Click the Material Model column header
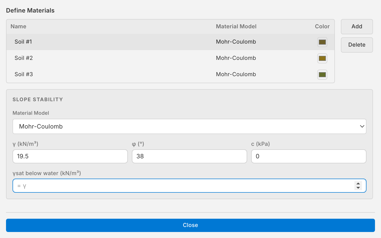381x238 pixels. point(236,27)
